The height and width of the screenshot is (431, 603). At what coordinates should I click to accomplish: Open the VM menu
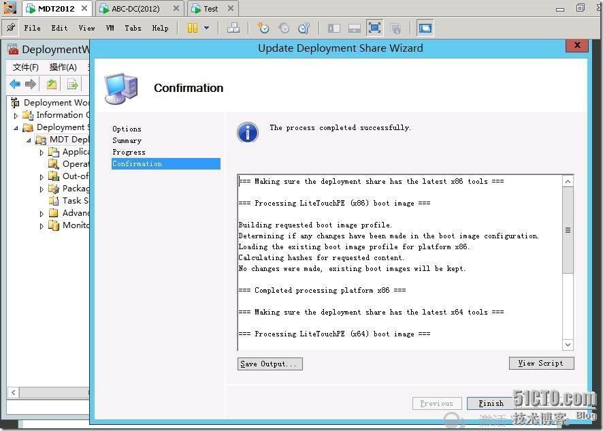(110, 28)
